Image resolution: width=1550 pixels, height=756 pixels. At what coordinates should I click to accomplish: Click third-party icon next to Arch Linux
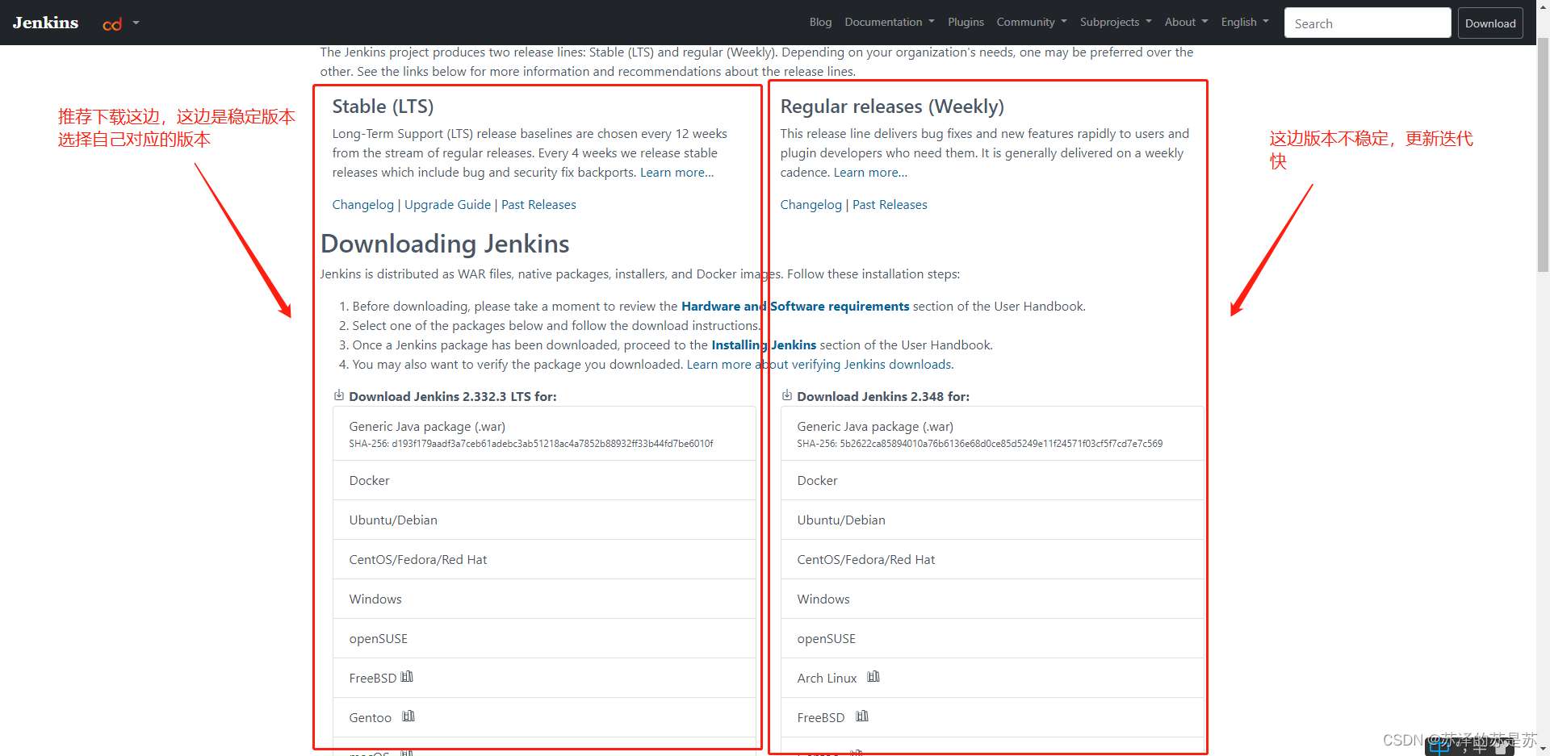coord(873,677)
